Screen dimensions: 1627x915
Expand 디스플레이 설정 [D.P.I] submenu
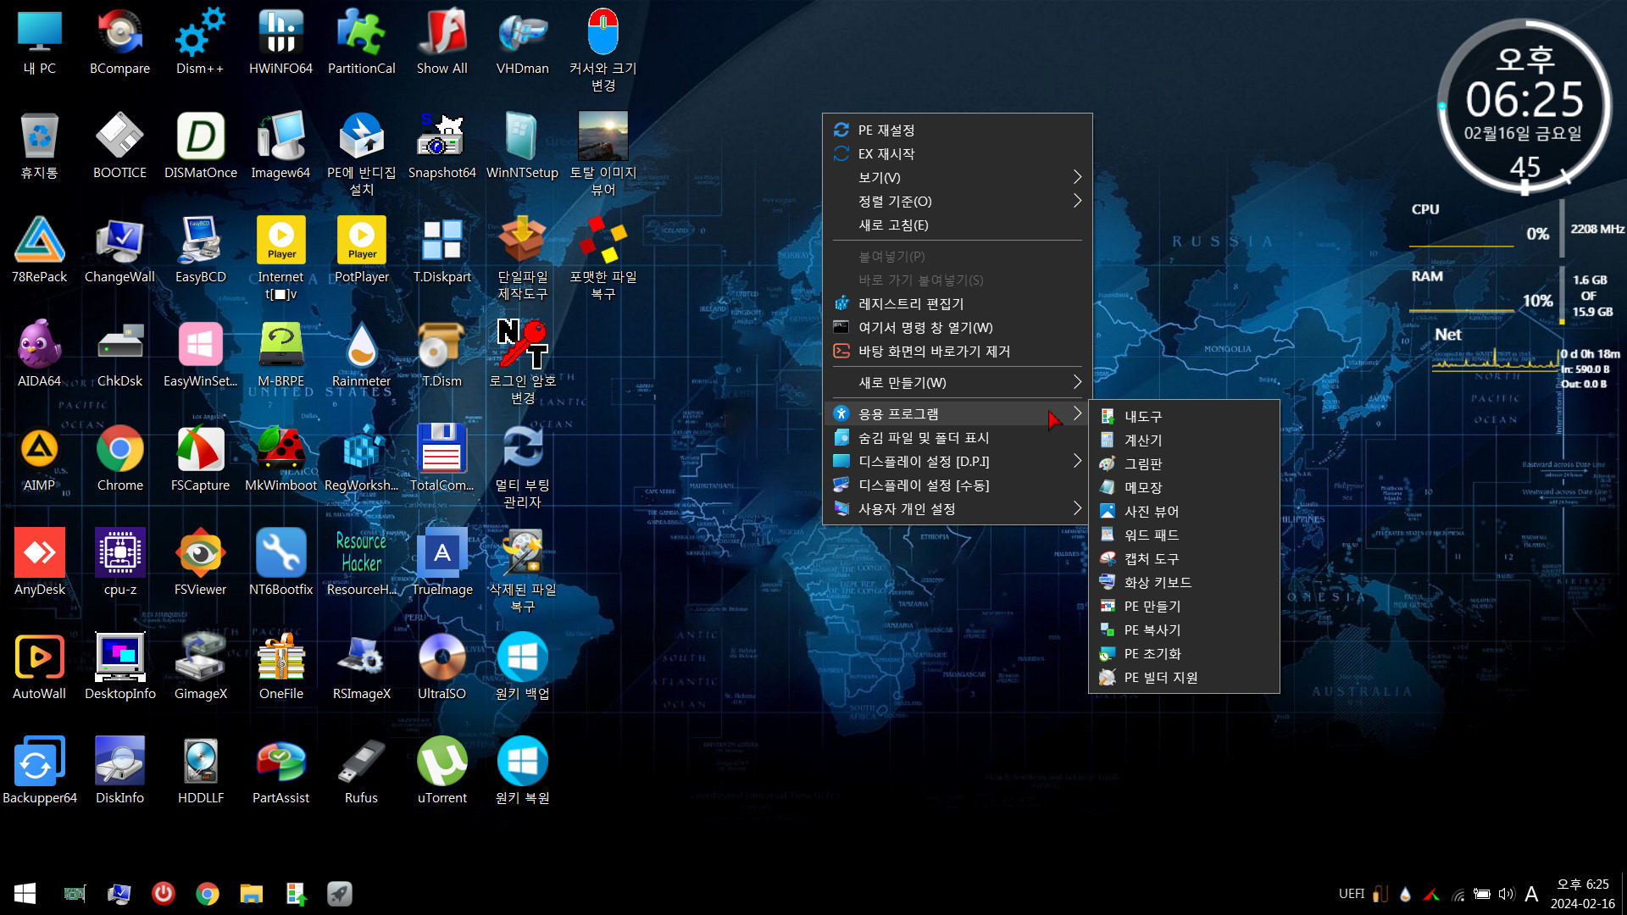click(957, 462)
